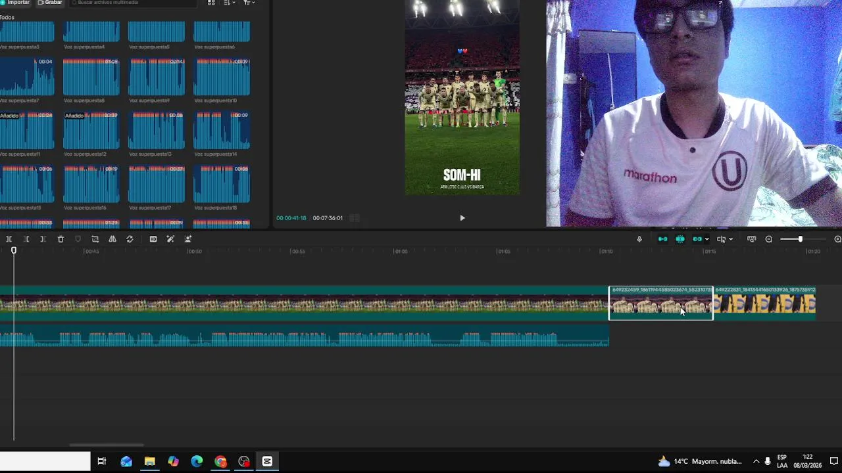Focus the Buscar archivos multimedia search field

(134, 3)
